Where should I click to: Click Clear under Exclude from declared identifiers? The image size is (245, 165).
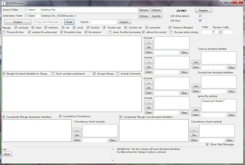[x=196, y=91]
